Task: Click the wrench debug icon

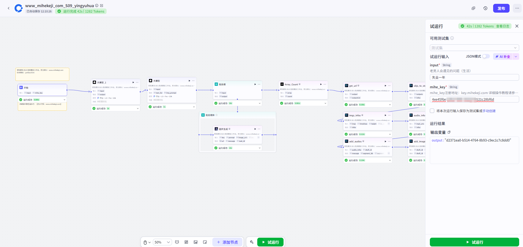Action: pyautogui.click(x=252, y=242)
